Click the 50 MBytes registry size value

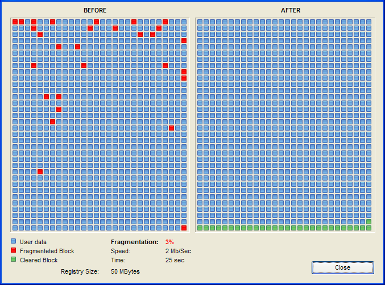pyautogui.click(x=125, y=271)
